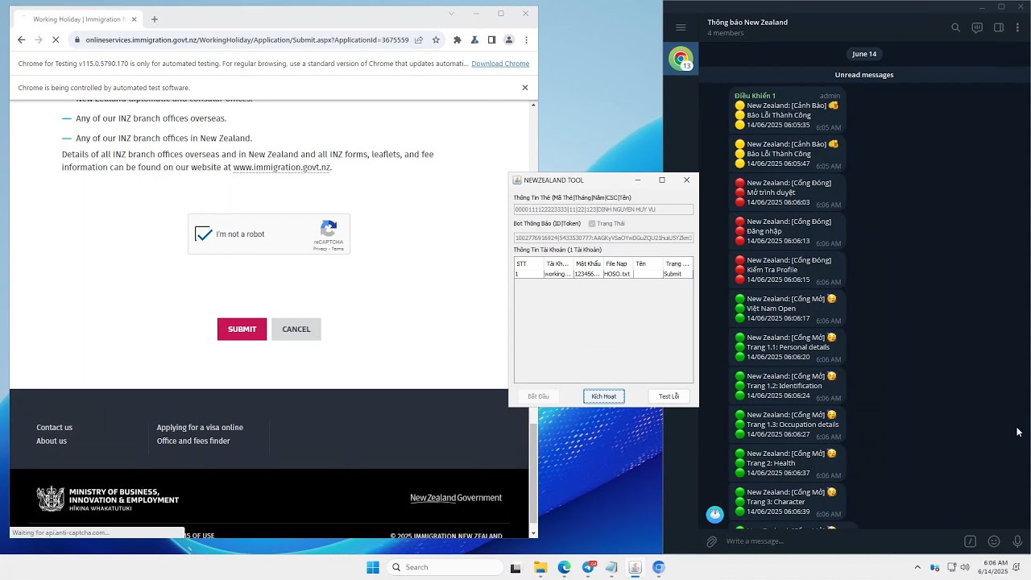Open Telegram video chat icon
1031x580 pixels.
click(x=977, y=27)
